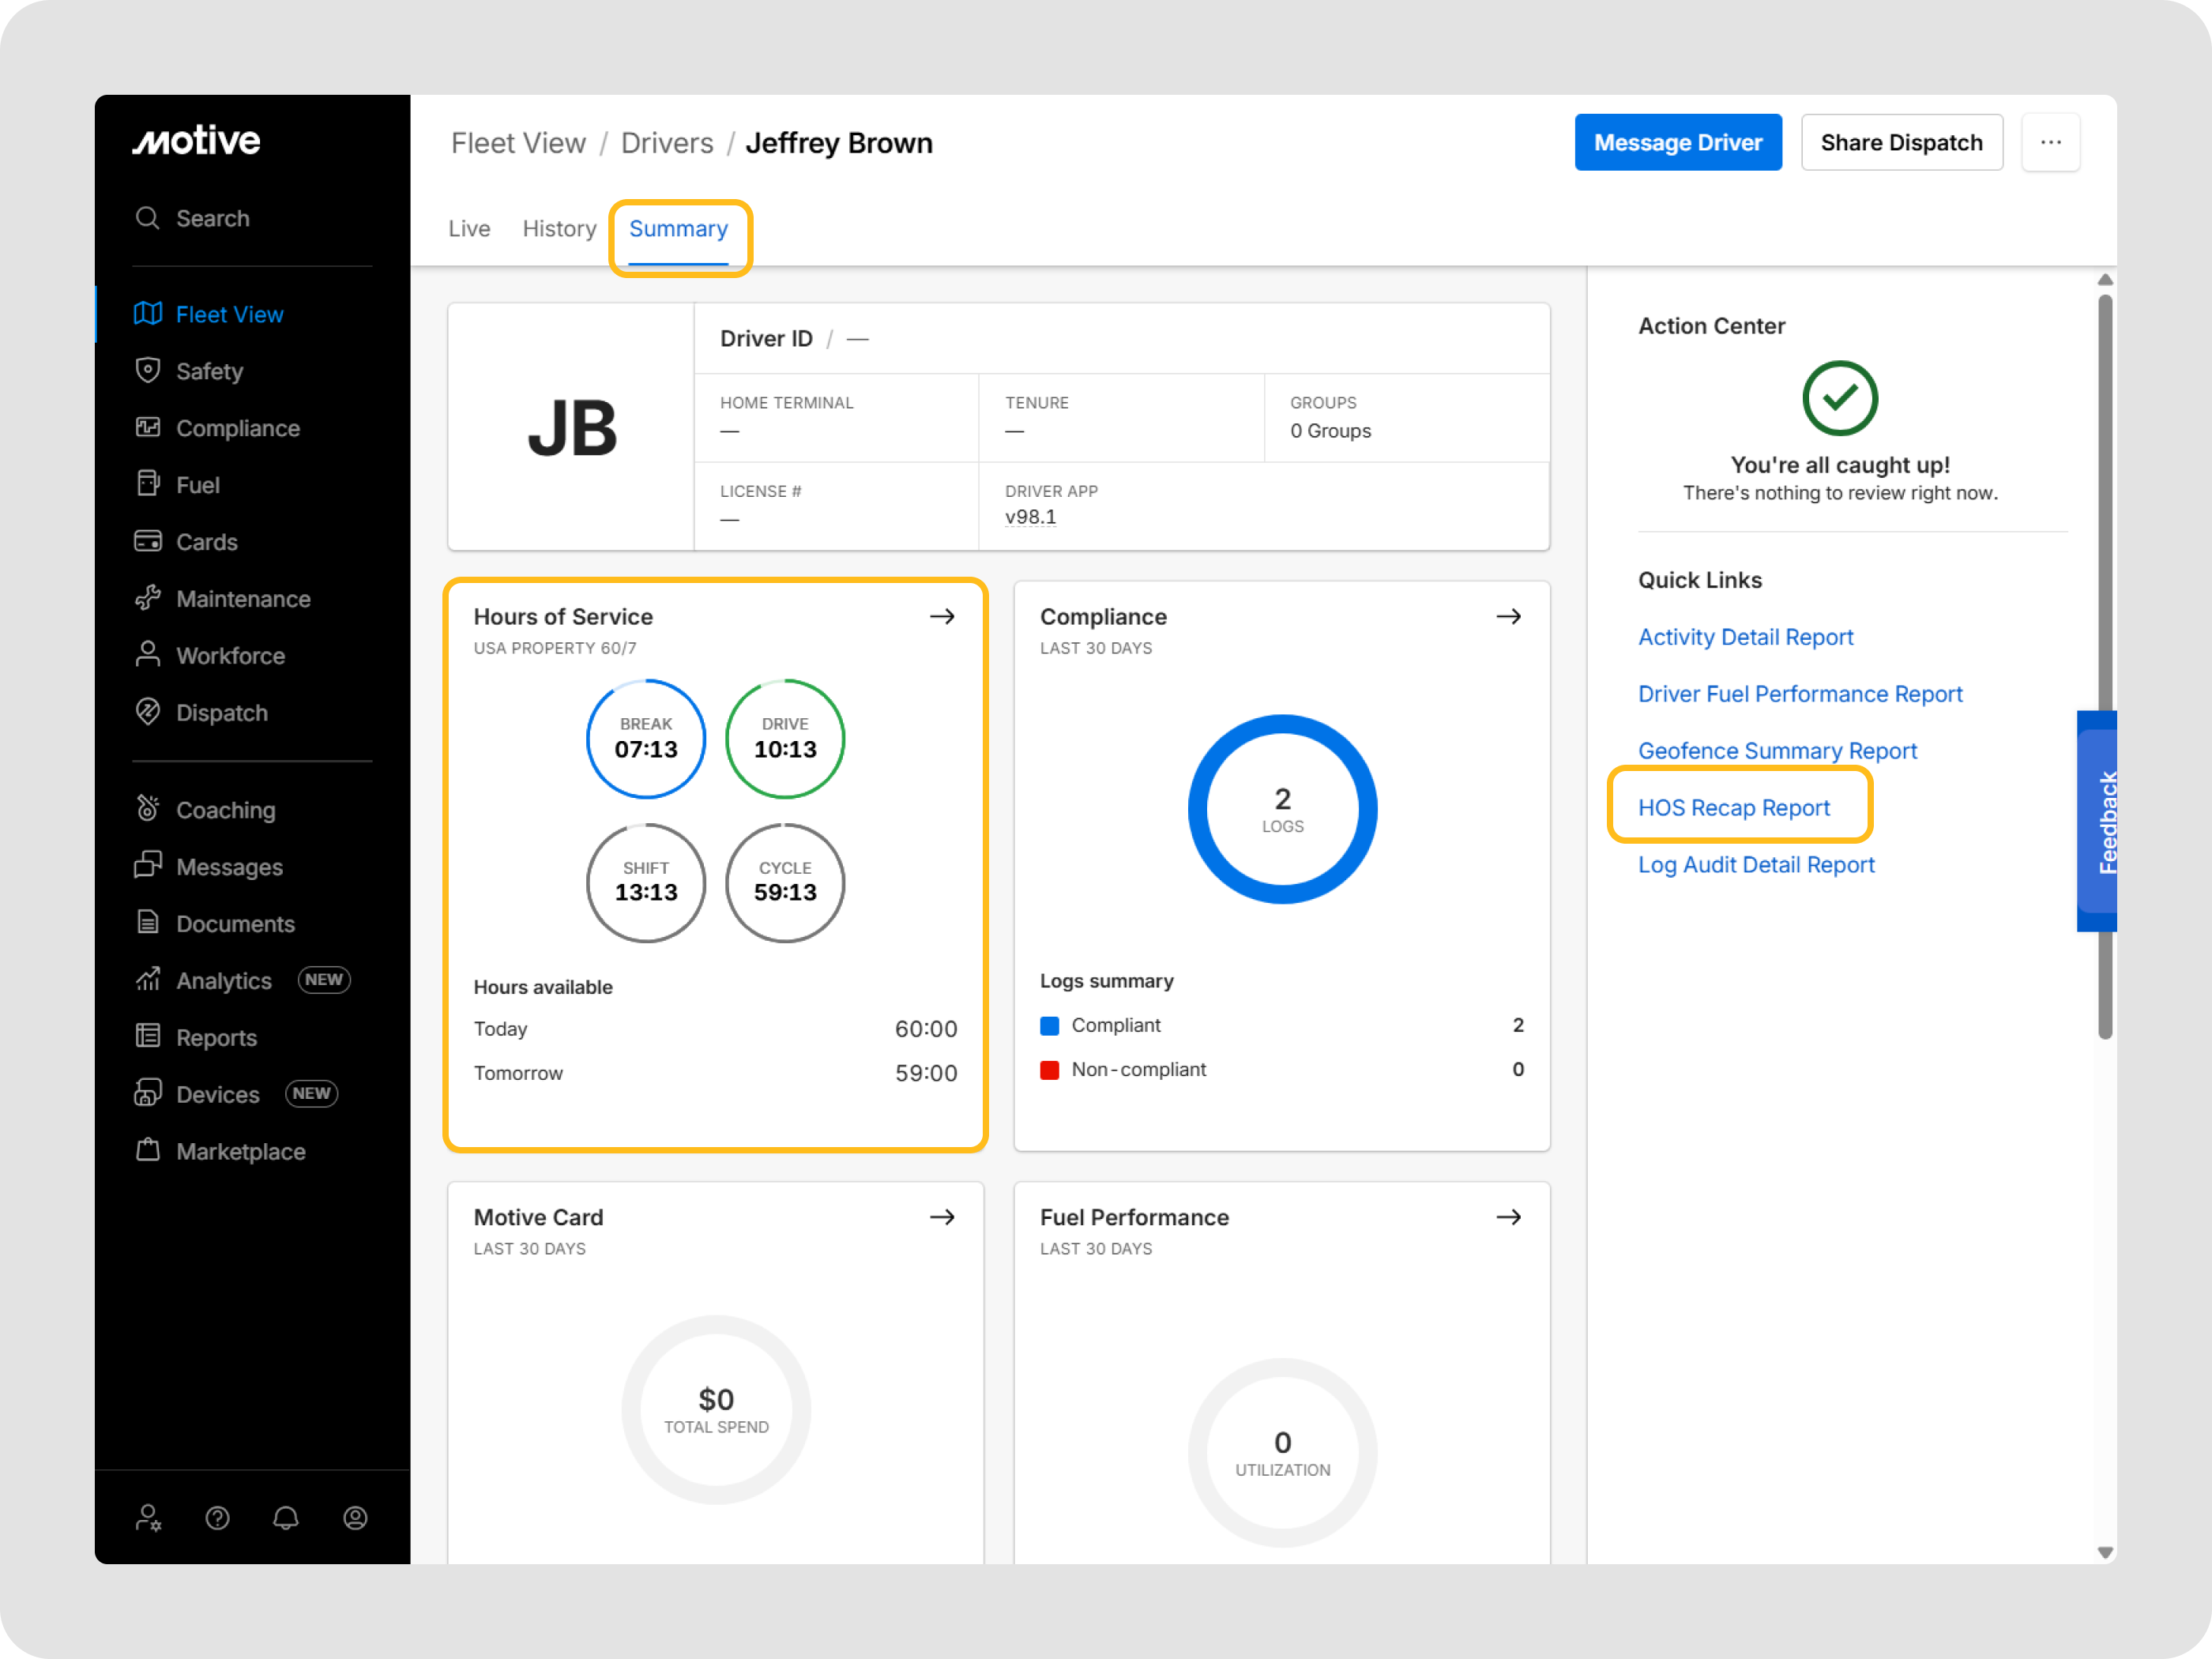Click the Message Driver button
The image size is (2212, 1659).
pos(1677,143)
